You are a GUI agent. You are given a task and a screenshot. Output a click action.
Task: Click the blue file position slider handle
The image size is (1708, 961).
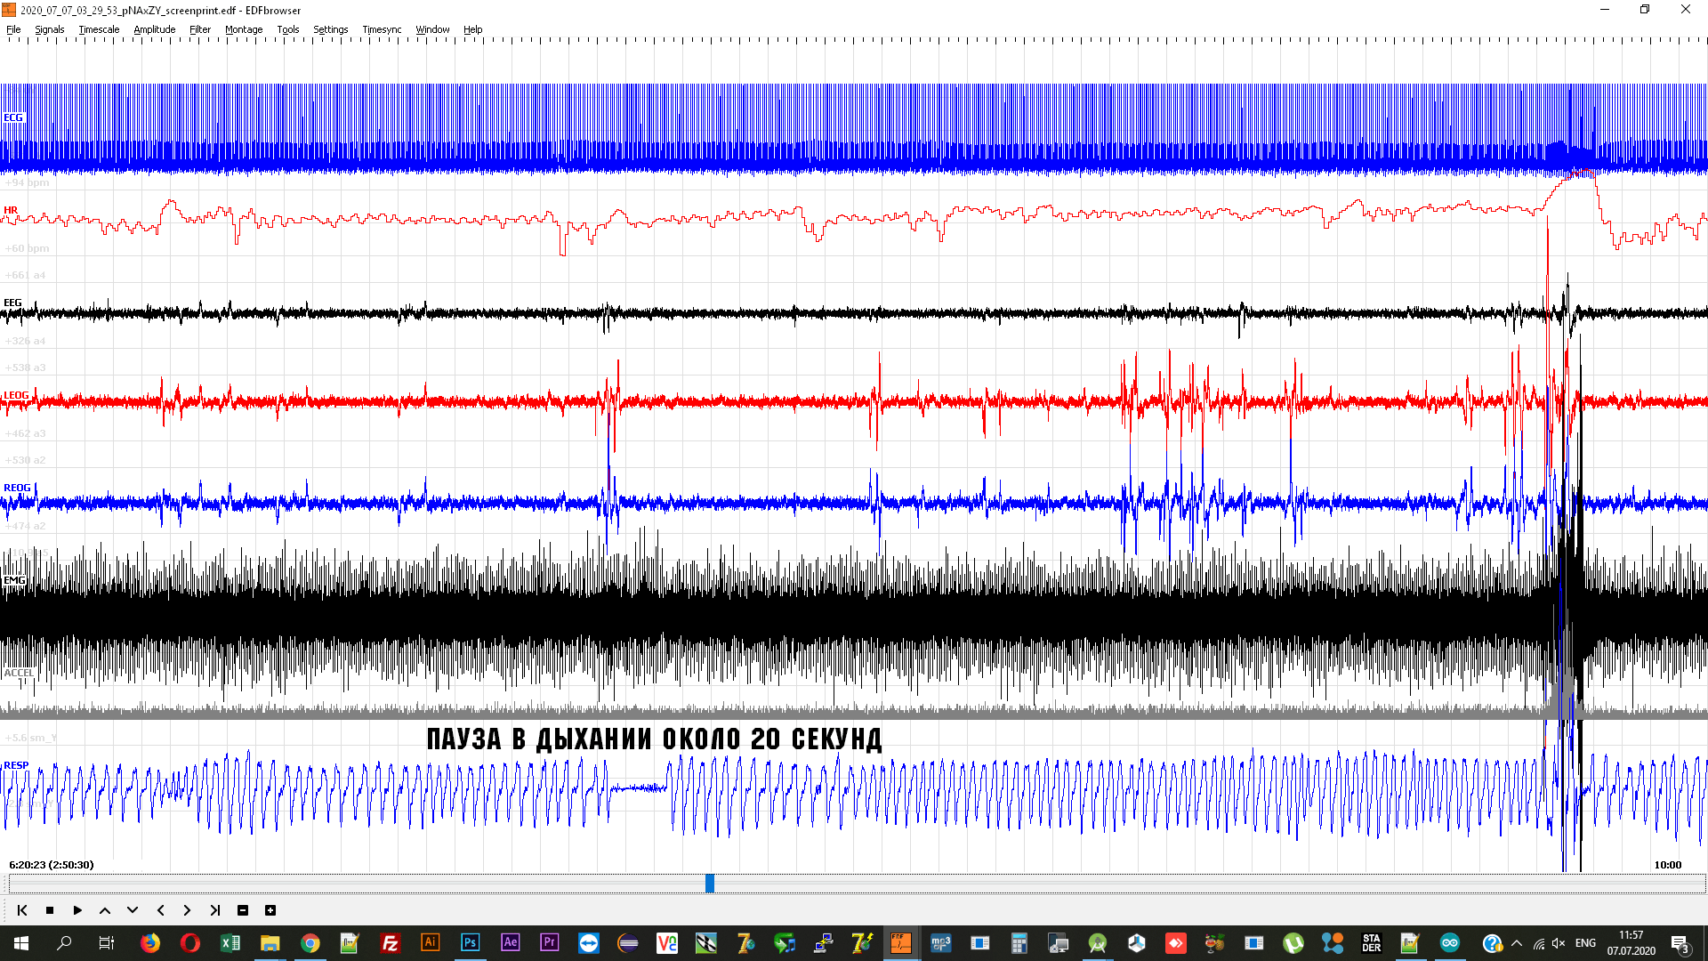[710, 883]
